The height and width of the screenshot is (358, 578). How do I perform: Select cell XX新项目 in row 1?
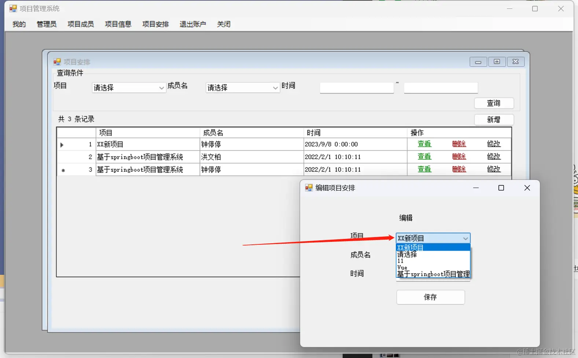(148, 144)
